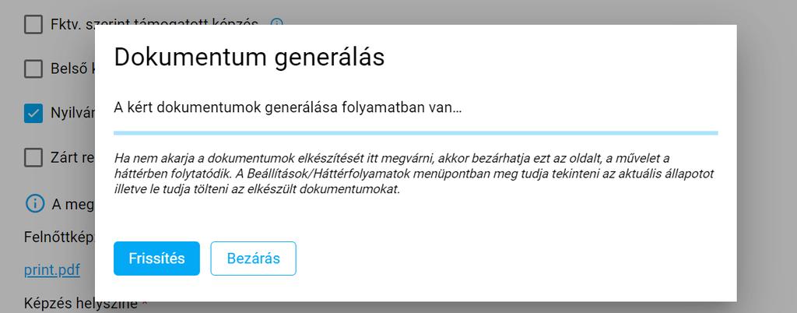Screen dimensions: 797x313
Task: Click the Belső k… checkbox label
Action: click(x=72, y=69)
